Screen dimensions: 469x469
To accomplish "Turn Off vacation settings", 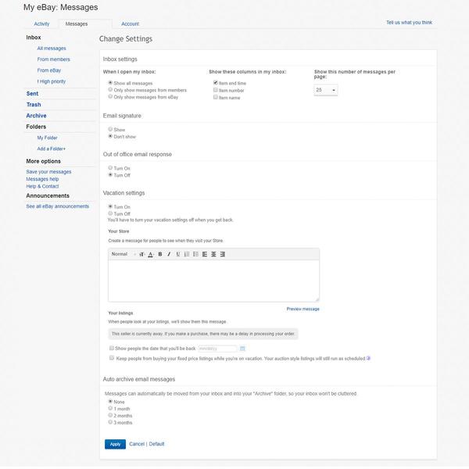I will pos(110,213).
